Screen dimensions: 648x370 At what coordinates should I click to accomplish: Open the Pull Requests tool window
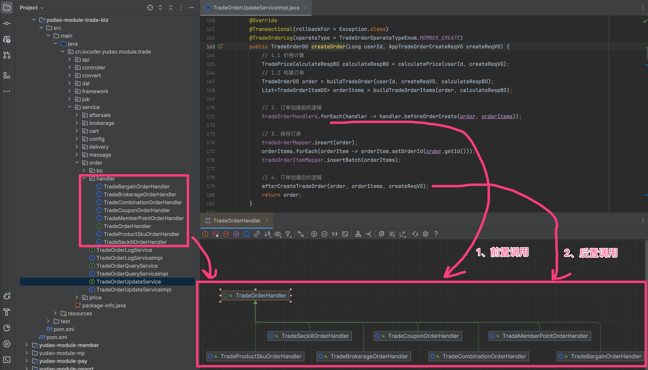click(7, 55)
